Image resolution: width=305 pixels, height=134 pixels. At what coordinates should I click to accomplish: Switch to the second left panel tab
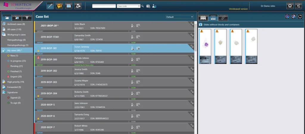tap(17, 18)
